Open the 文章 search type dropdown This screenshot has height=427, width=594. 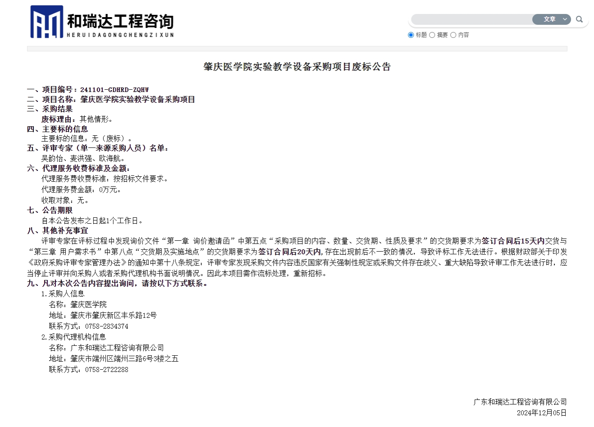(x=551, y=19)
